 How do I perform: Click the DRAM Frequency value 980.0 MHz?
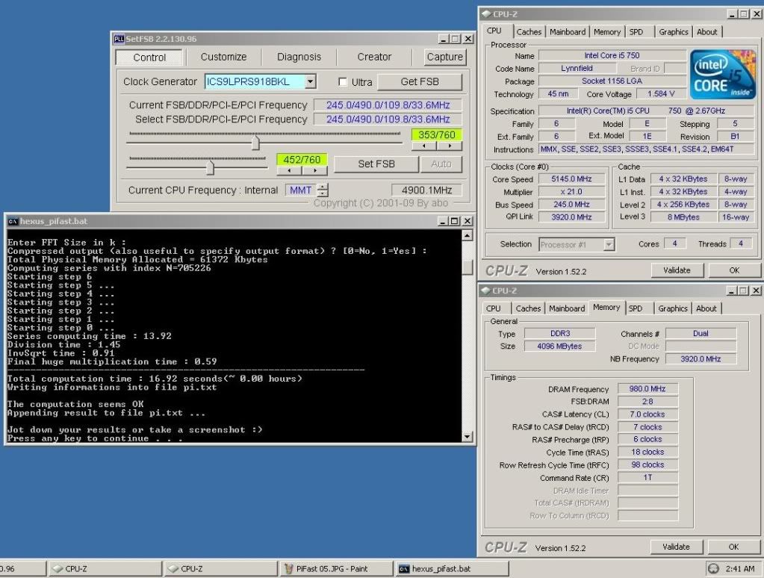[647, 388]
